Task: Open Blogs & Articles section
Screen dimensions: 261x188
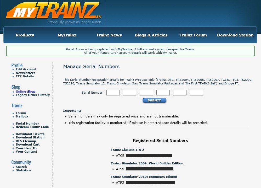Action: [151, 35]
